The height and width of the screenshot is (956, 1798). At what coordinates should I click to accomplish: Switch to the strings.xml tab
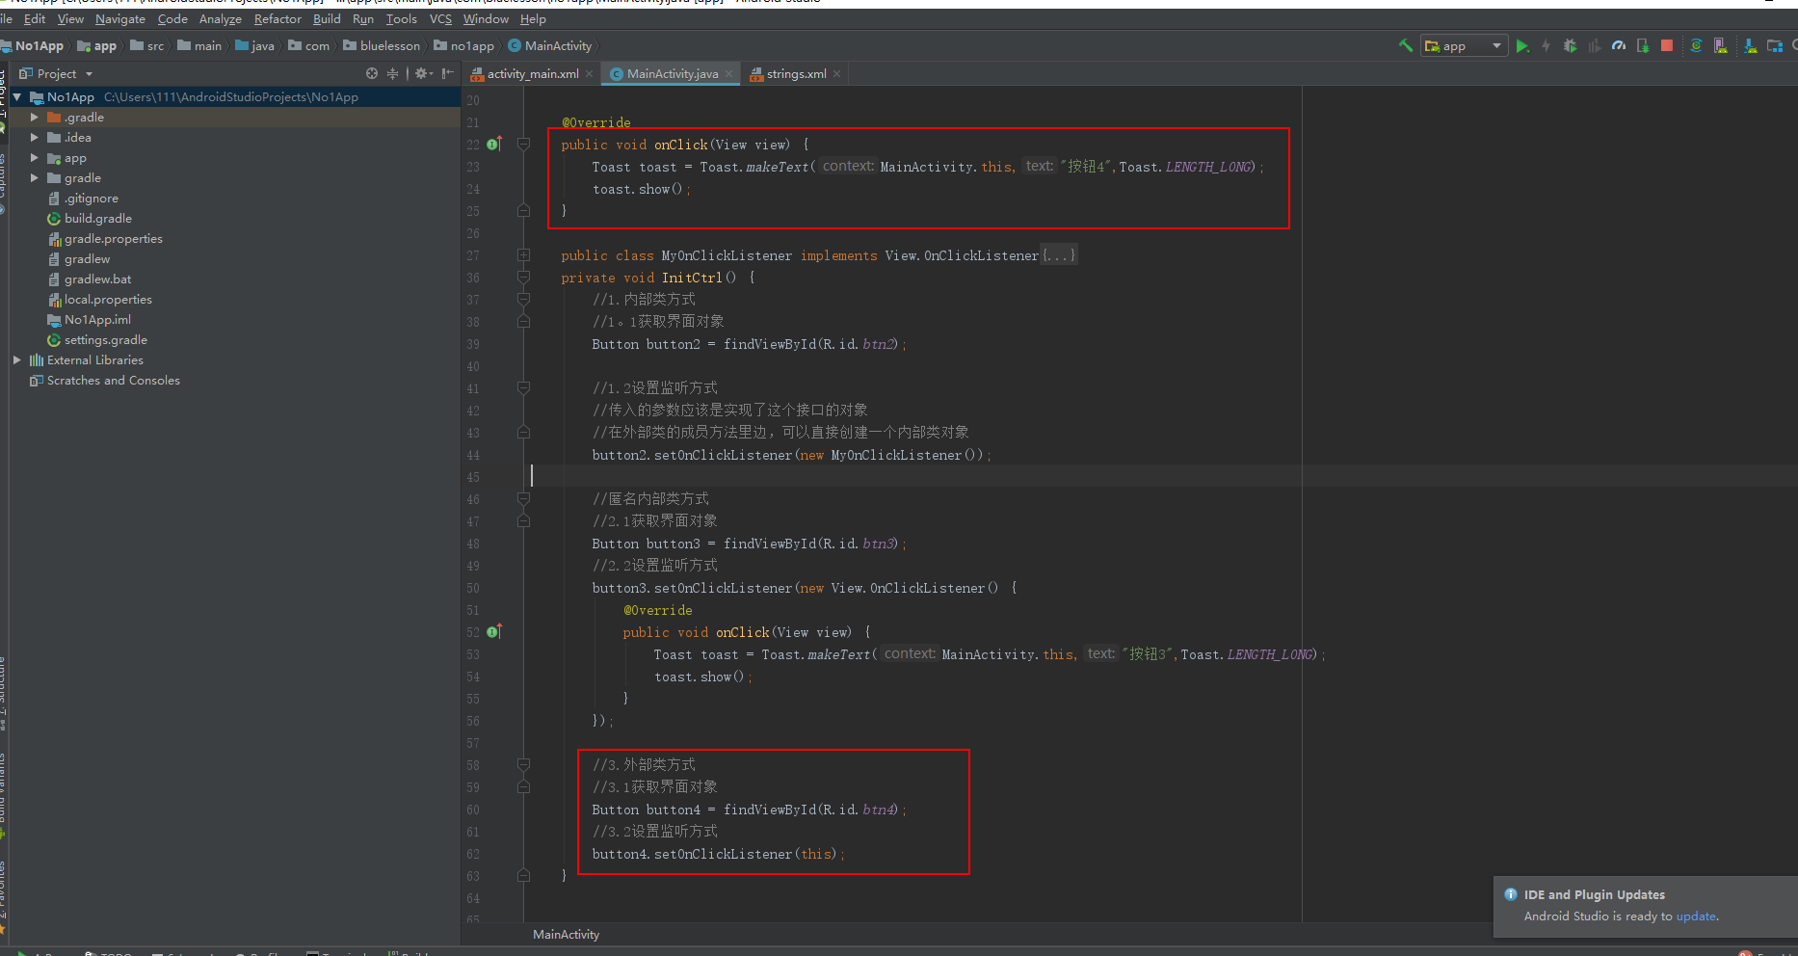click(796, 74)
